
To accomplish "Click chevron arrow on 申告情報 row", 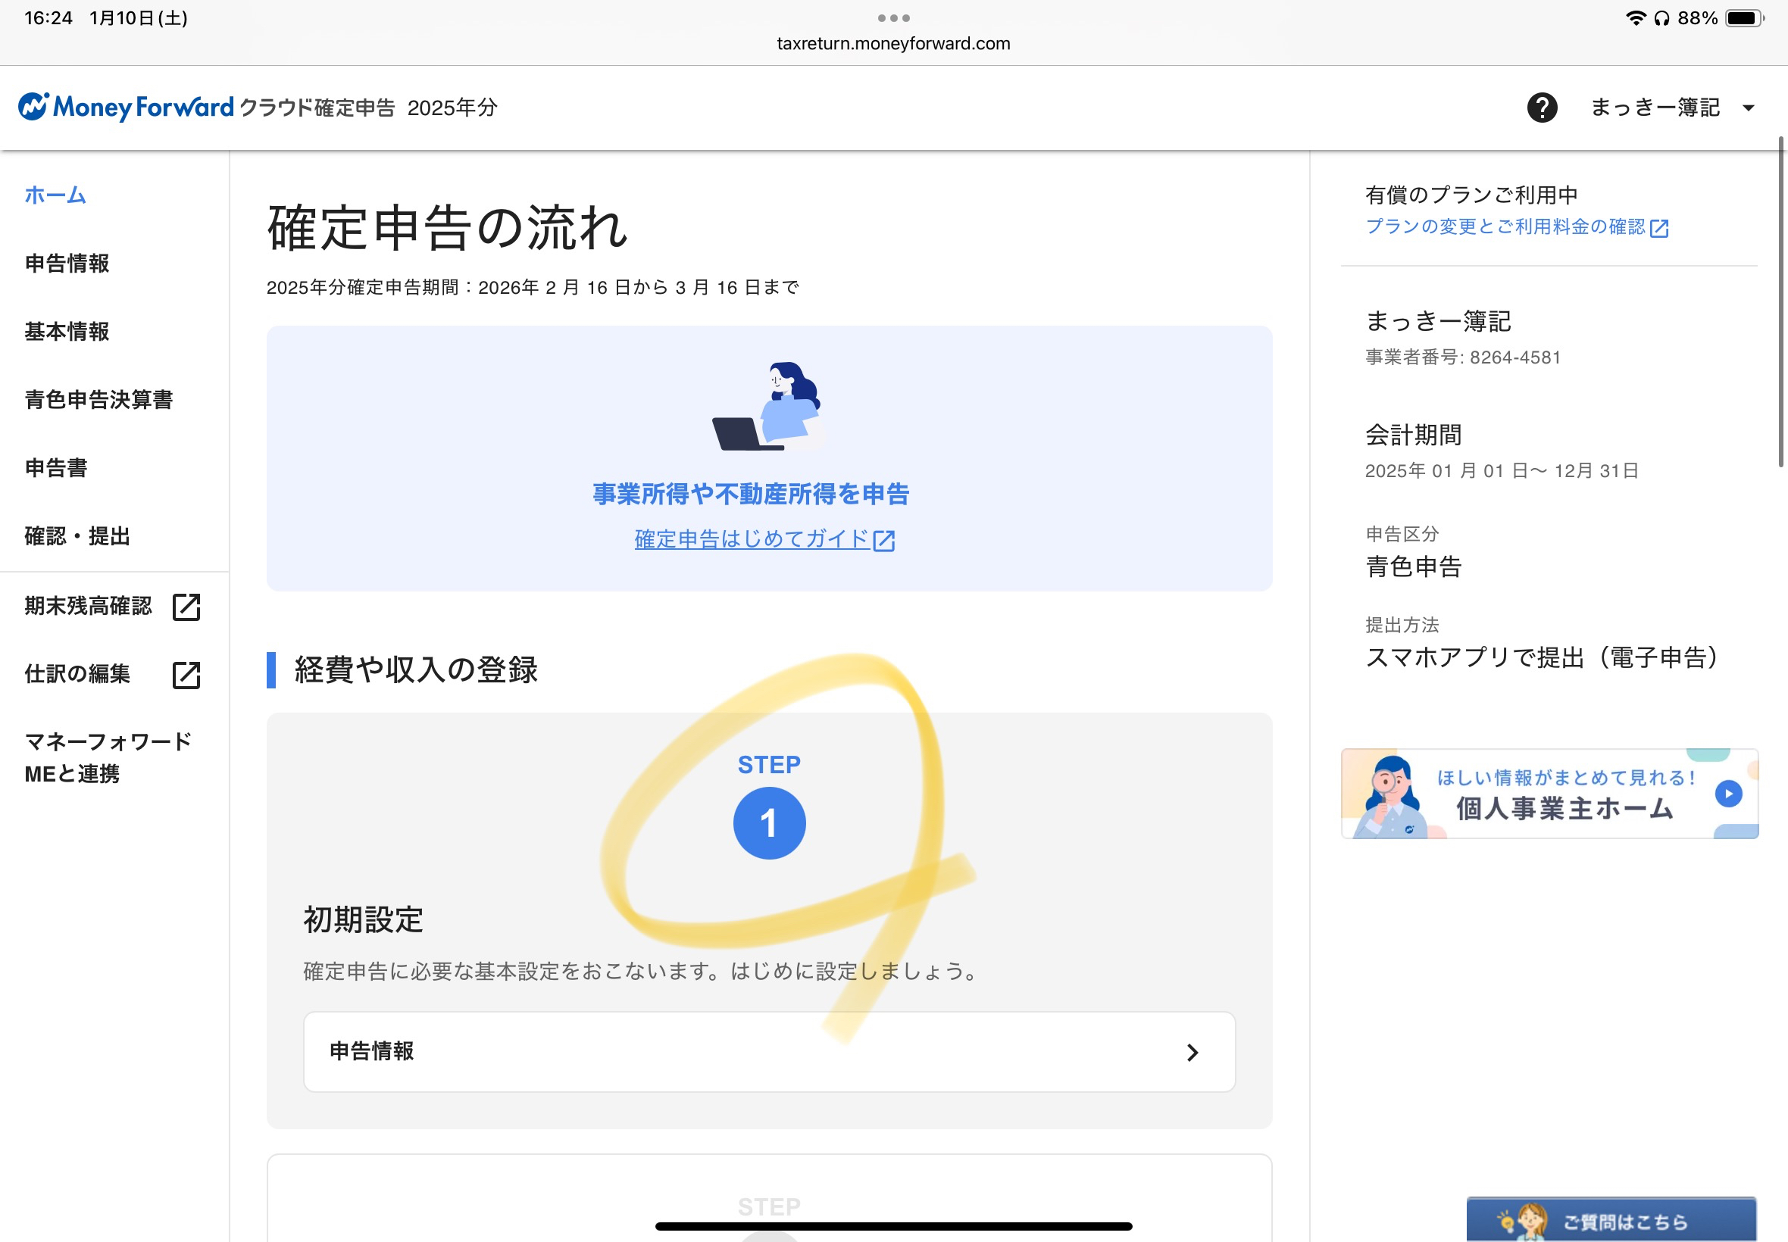I will click(1192, 1053).
